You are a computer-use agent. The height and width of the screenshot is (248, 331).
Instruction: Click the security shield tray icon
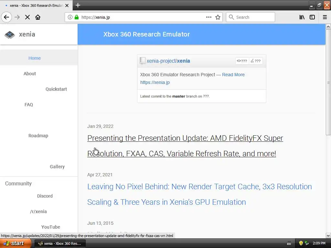[x=301, y=243]
